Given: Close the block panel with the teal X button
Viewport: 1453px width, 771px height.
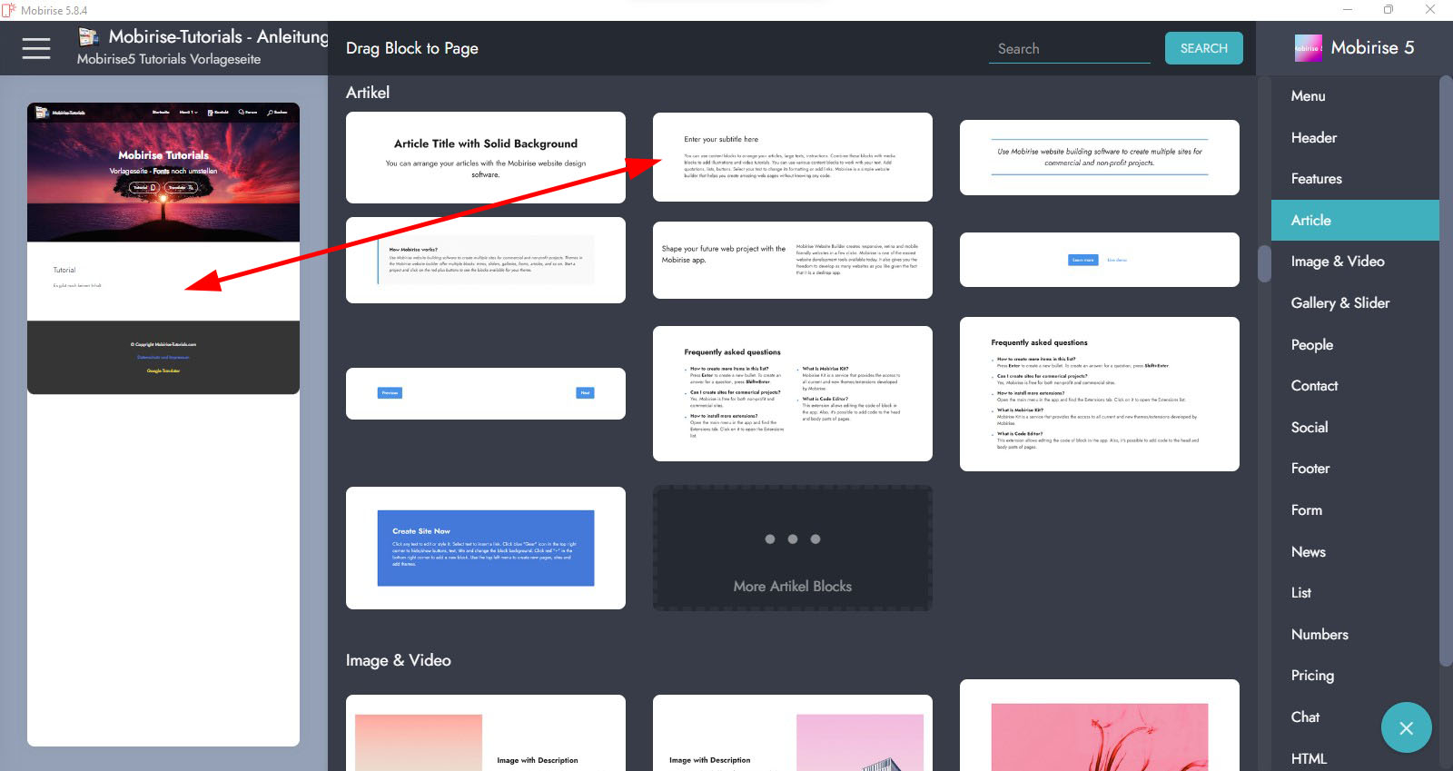Looking at the screenshot, I should click(x=1406, y=727).
